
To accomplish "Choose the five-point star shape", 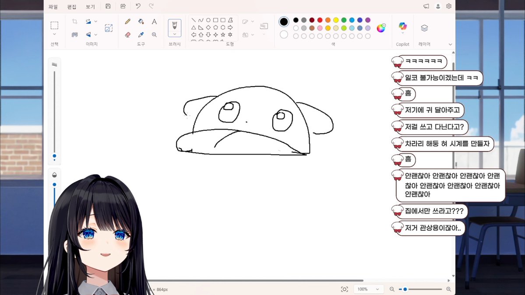I will 223,35.
